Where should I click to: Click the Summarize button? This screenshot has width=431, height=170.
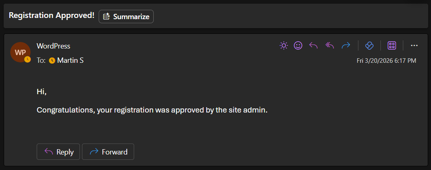click(x=126, y=17)
